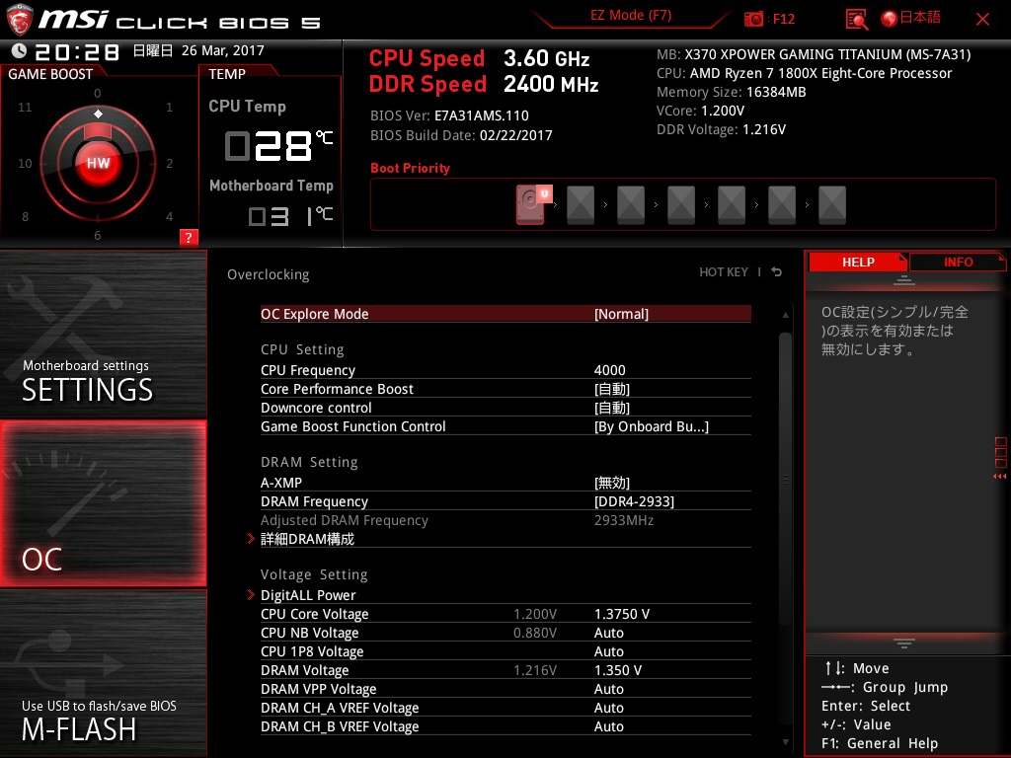Screen dimensions: 1011x758
Task: Open the Motherboard SETTINGS section
Action: [x=103, y=334]
